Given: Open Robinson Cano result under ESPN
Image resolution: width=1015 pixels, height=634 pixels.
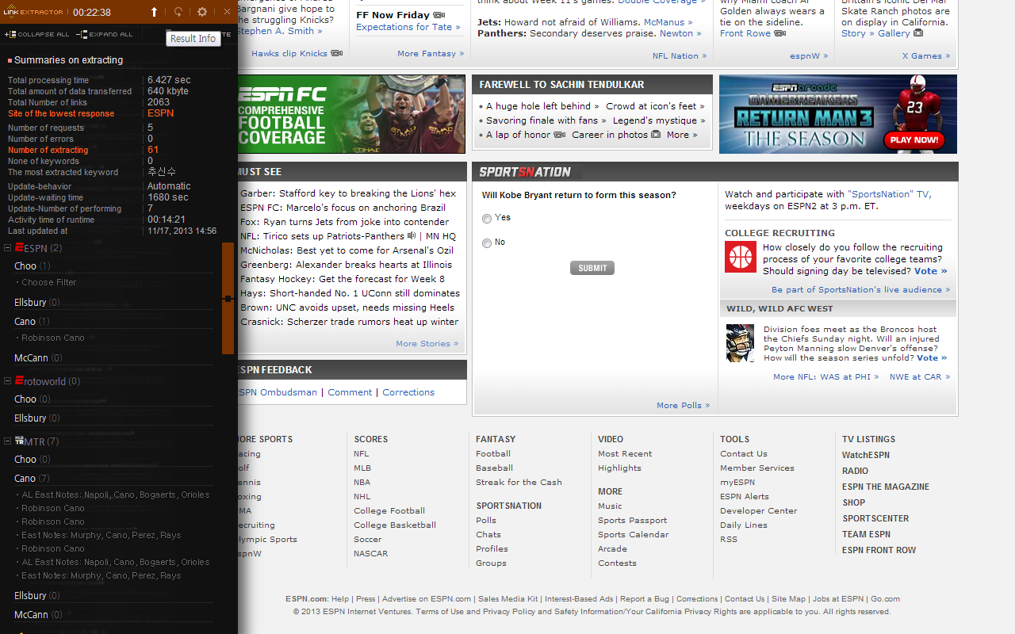Looking at the screenshot, I should pos(53,338).
